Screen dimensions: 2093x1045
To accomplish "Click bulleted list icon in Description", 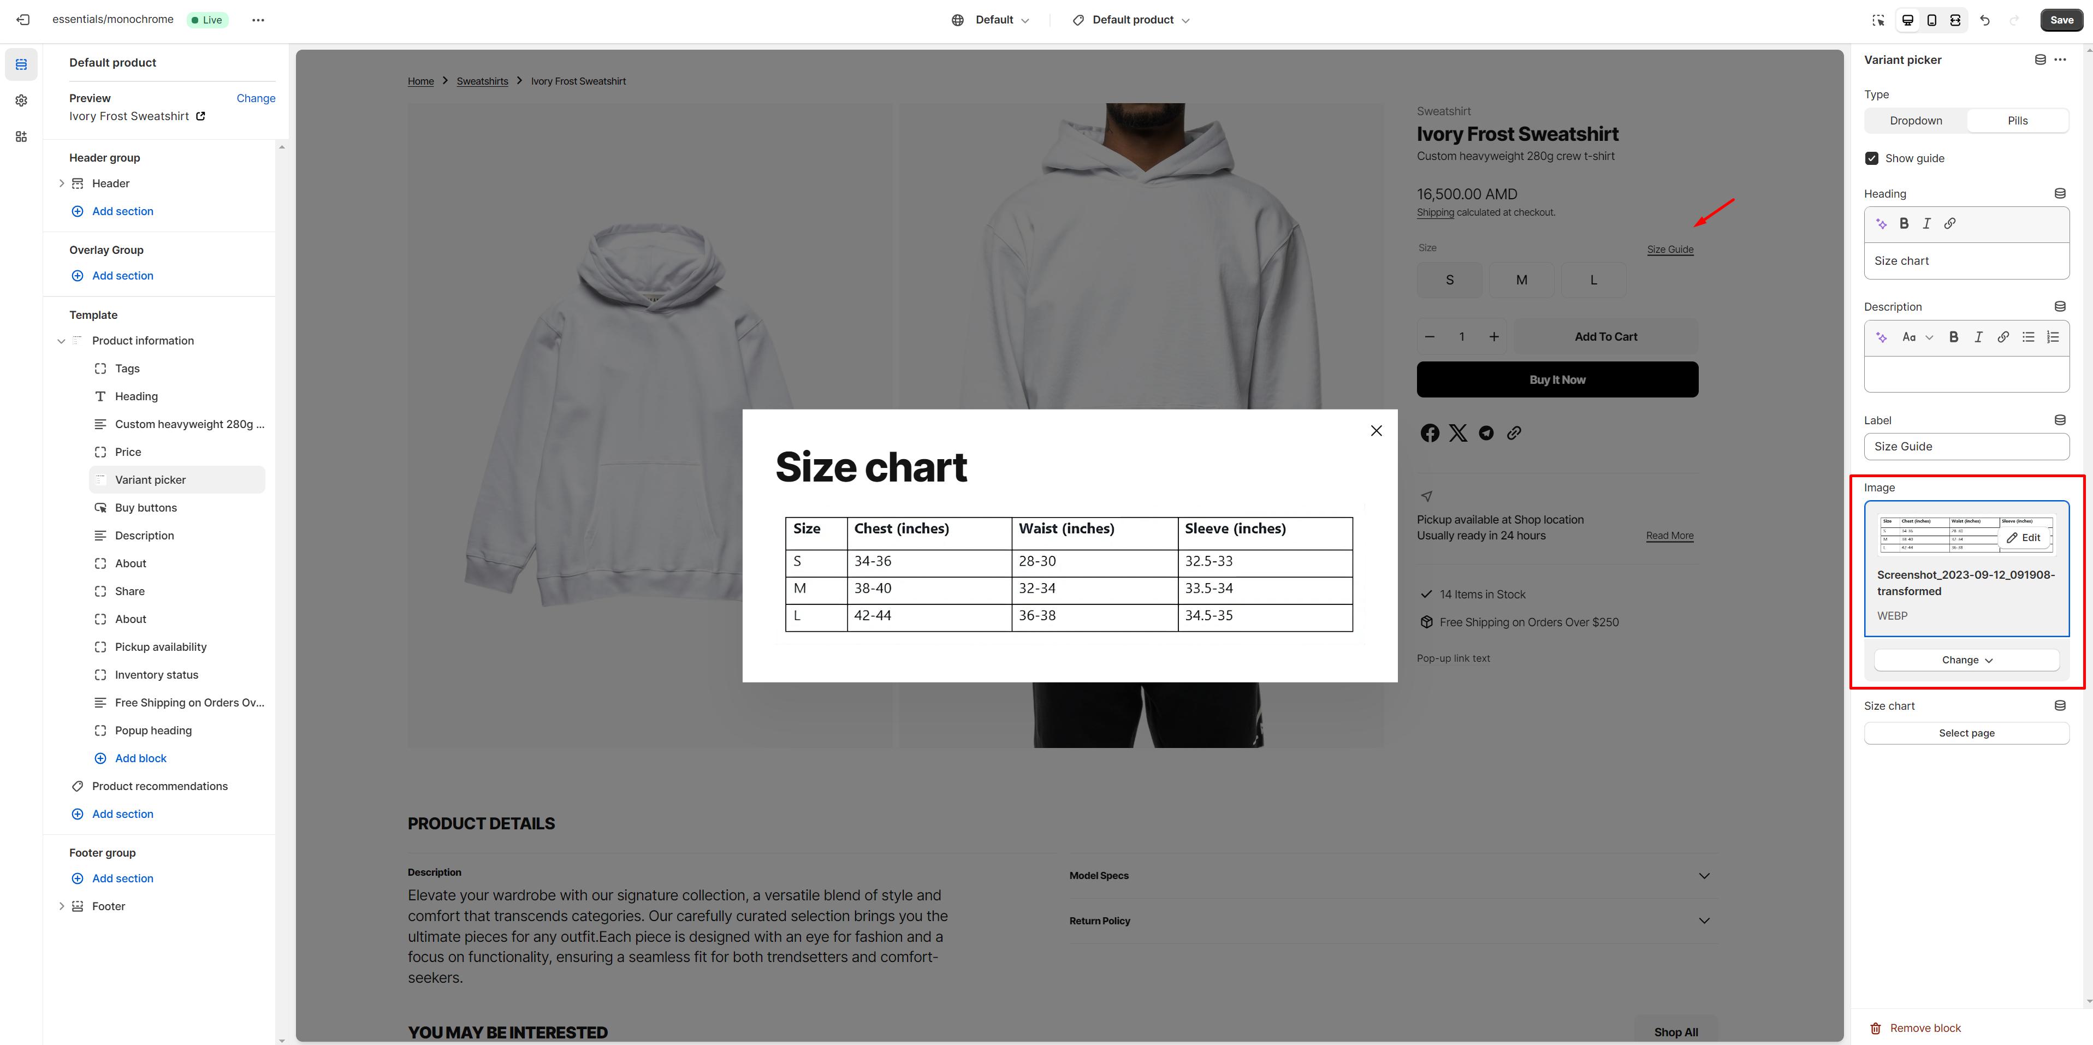I will (x=2028, y=337).
